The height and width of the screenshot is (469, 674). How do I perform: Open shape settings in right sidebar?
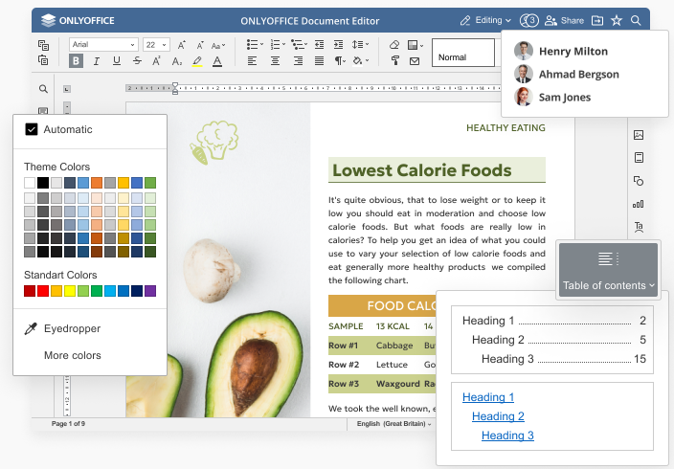639,181
